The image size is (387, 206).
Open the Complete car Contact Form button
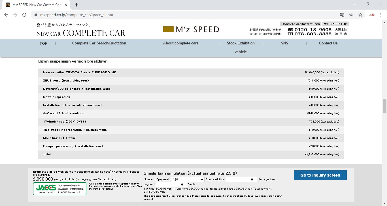pos(300,24)
